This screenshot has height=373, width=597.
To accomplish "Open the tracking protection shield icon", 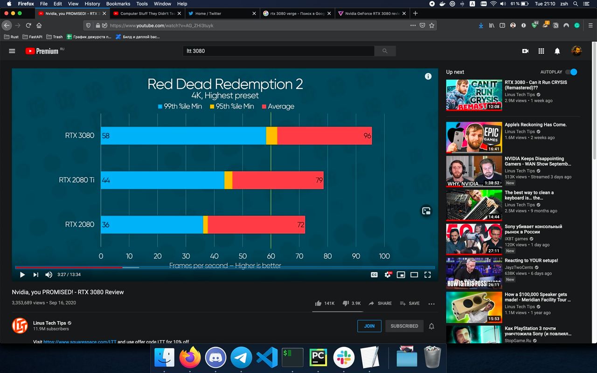I will (x=89, y=25).
